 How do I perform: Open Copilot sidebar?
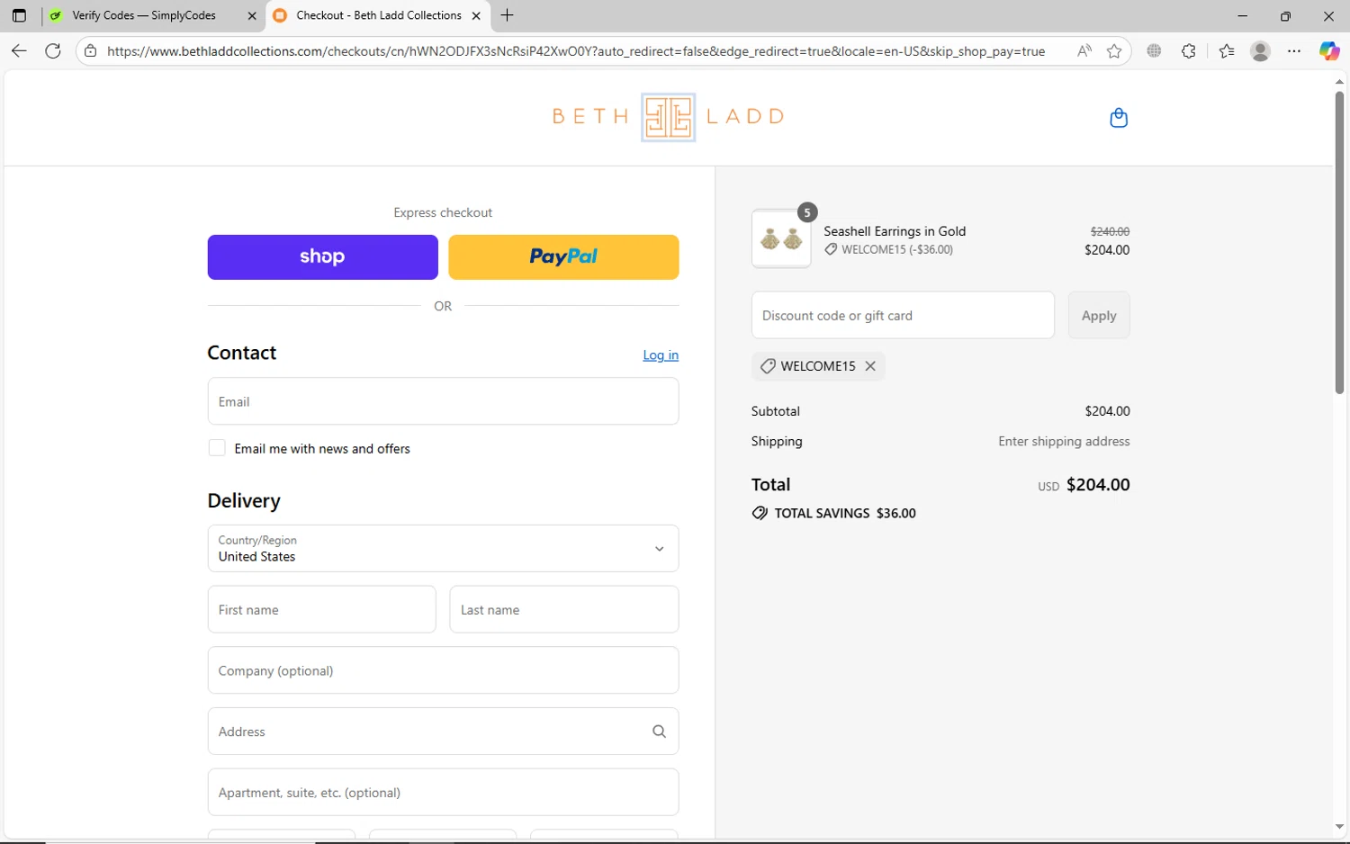pos(1329,51)
